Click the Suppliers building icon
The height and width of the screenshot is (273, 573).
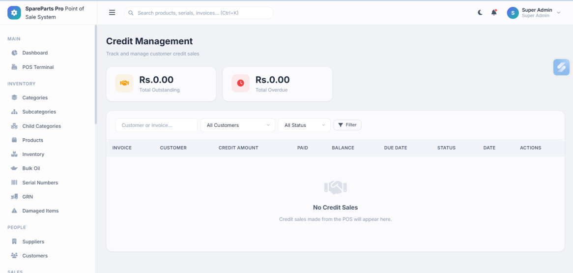[14, 242]
